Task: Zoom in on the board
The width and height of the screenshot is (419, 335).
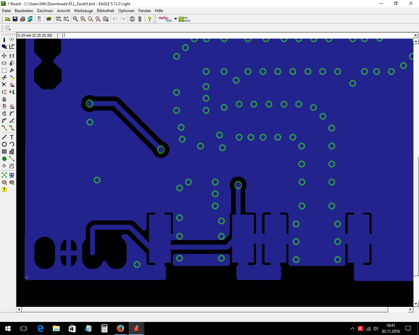Action: coord(83,19)
